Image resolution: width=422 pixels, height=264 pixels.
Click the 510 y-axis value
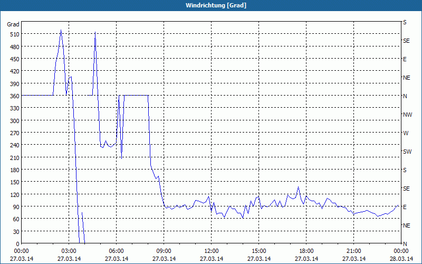[14, 34]
